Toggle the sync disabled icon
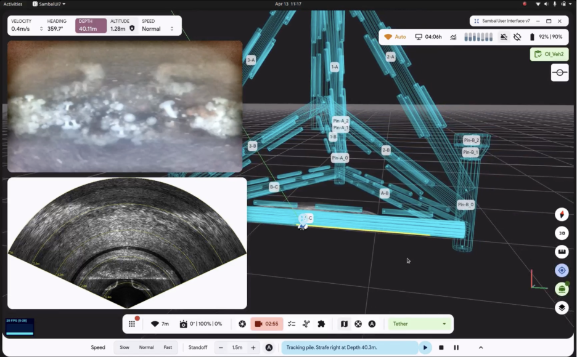This screenshot has height=357, width=577. pyautogui.click(x=517, y=37)
